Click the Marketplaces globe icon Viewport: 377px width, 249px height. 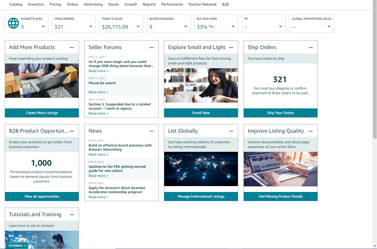(x=13, y=23)
